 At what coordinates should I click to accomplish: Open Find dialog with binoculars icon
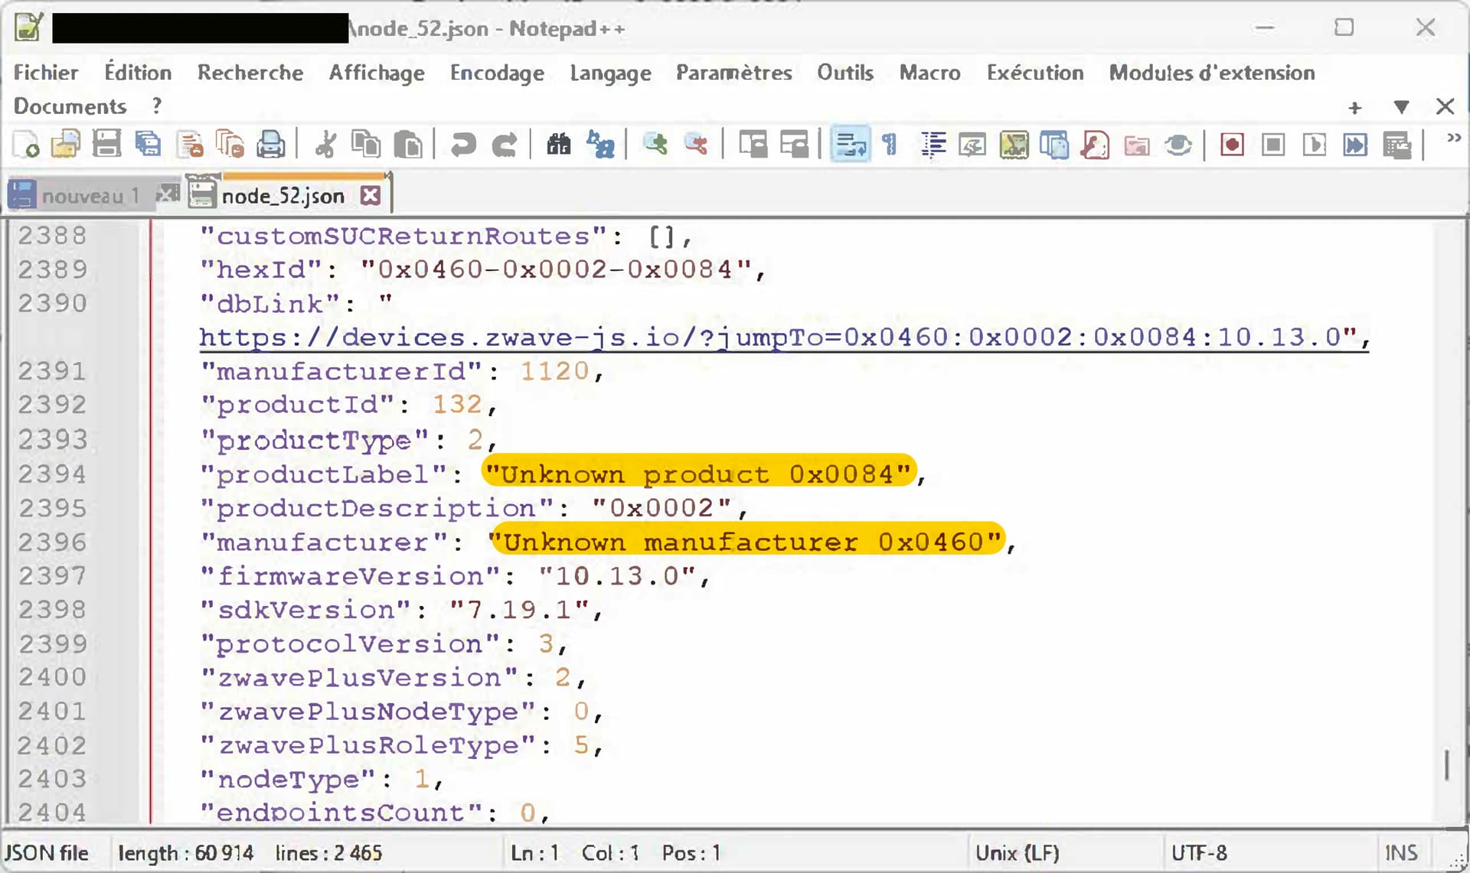point(559,144)
